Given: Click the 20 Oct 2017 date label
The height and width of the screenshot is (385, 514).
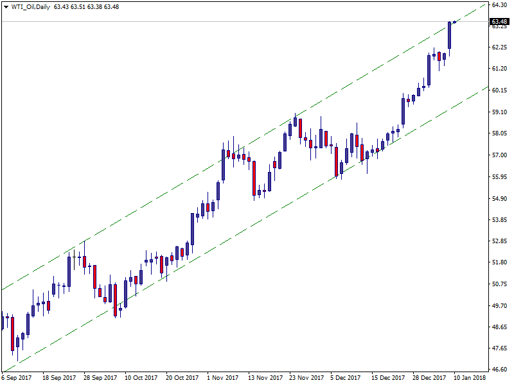Looking at the screenshot, I should tap(182, 378).
